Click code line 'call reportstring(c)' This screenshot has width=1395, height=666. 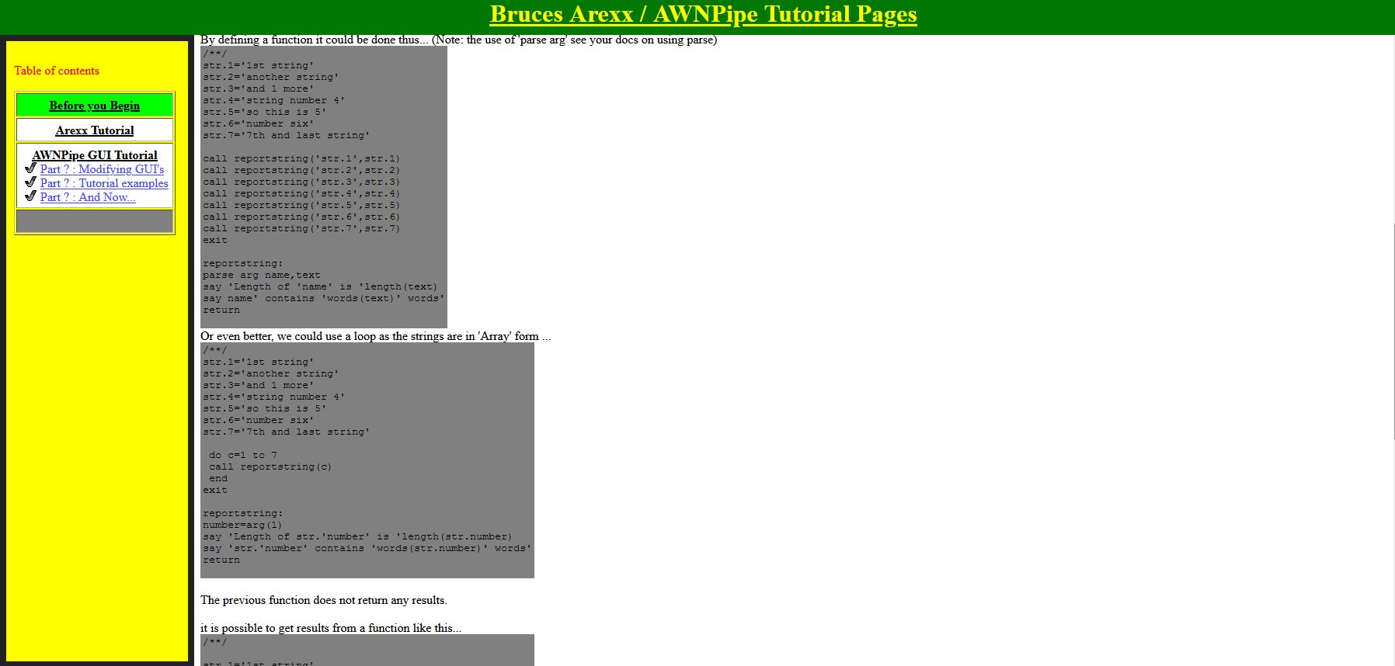(x=270, y=467)
